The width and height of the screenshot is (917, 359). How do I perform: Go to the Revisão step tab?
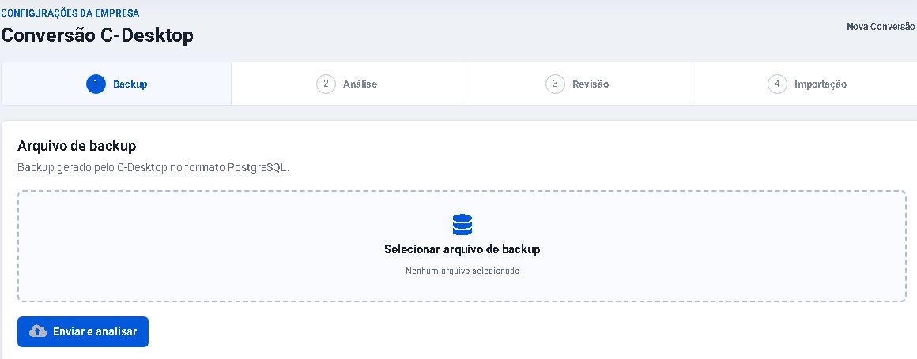pyautogui.click(x=576, y=84)
